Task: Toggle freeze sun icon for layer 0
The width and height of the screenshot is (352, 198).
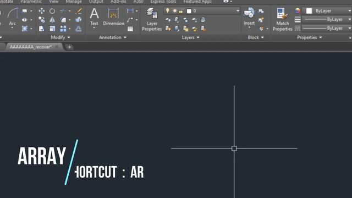Action: coord(174,11)
